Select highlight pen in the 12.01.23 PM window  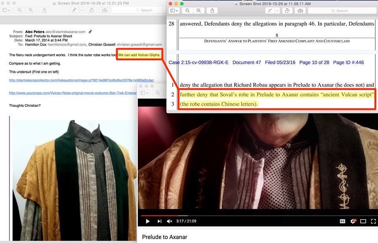(74, 10)
